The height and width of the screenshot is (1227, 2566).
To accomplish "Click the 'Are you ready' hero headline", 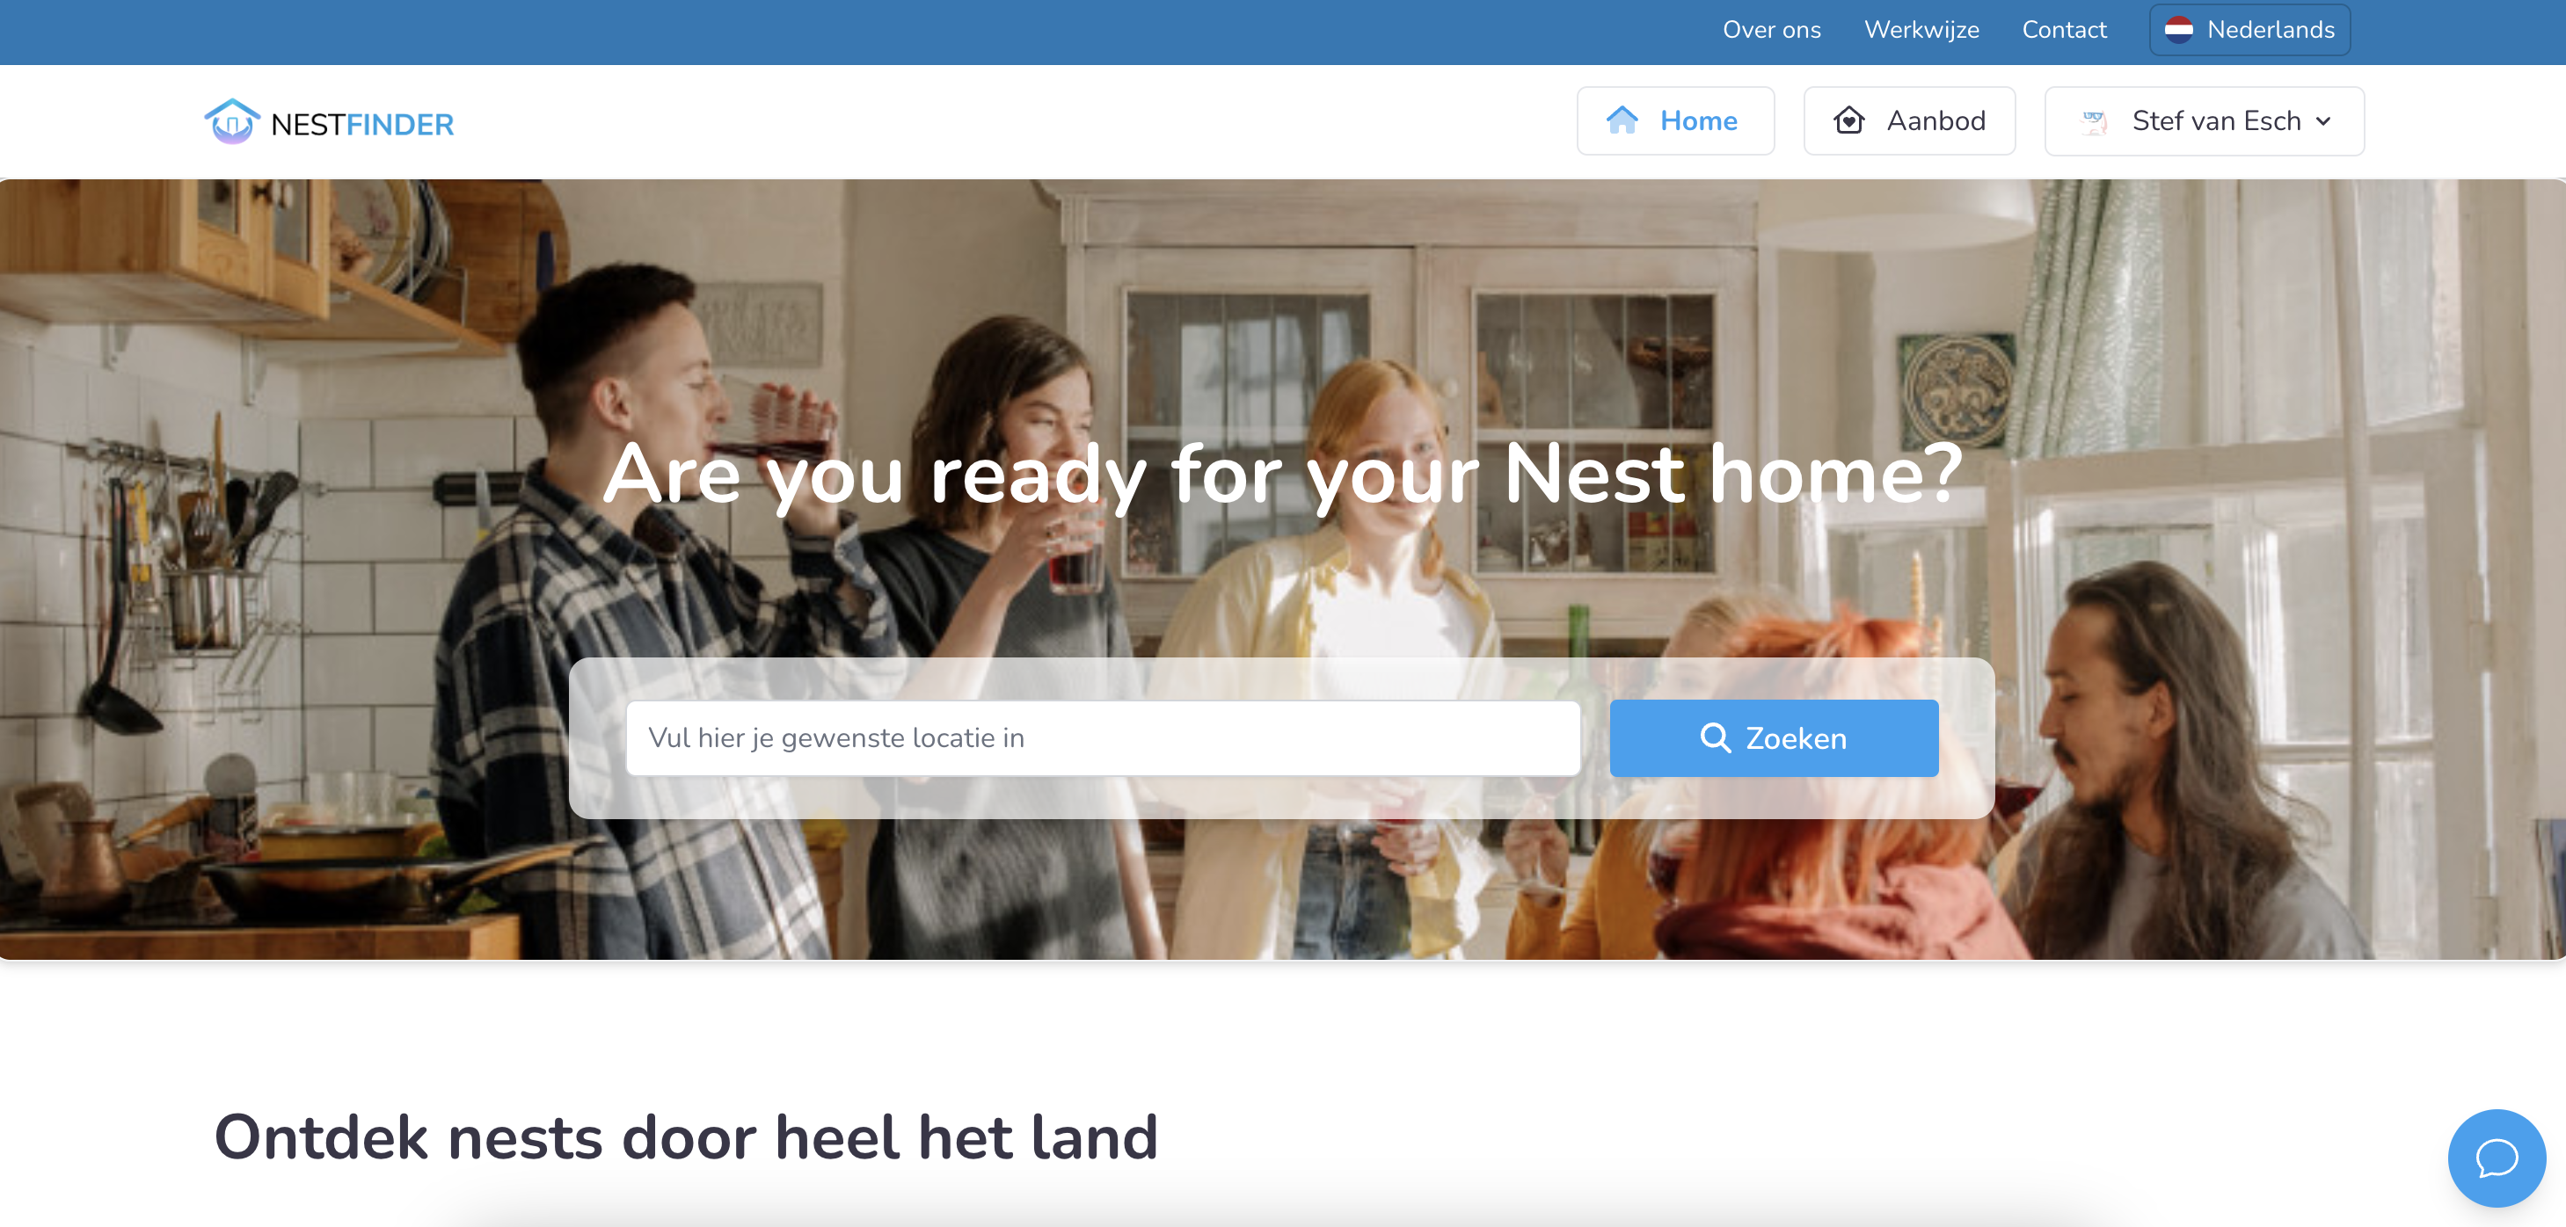I will click(x=1283, y=475).
